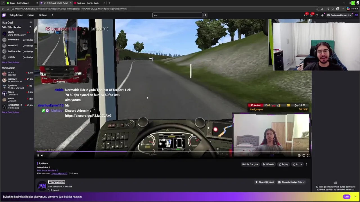Expand live channels via lower Daha Fazla Göster
Screen dimensions: 360x202
tap(11, 113)
